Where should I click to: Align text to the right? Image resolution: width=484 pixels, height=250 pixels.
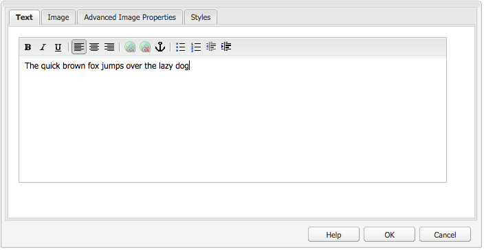click(109, 47)
